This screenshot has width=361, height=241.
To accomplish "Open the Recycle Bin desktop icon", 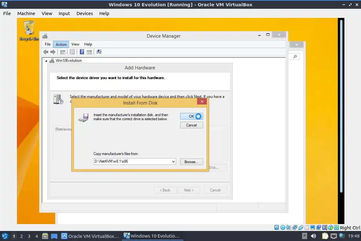I will 29,30.
